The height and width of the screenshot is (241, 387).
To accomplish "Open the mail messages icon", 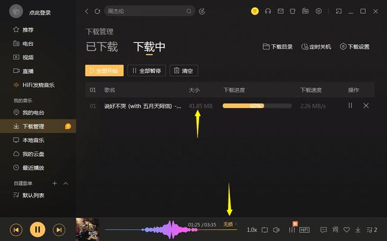I will pos(281,11).
